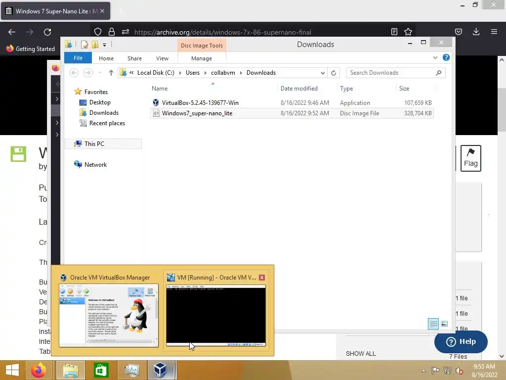Viewport: 506px width, 380px height.
Task: Open the archive.org Help button
Action: (x=461, y=341)
